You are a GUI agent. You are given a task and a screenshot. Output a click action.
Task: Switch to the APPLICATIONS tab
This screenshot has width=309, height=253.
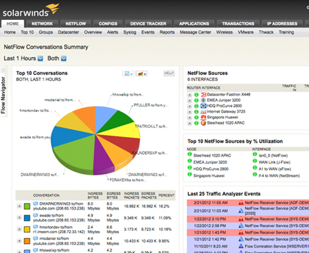(194, 23)
